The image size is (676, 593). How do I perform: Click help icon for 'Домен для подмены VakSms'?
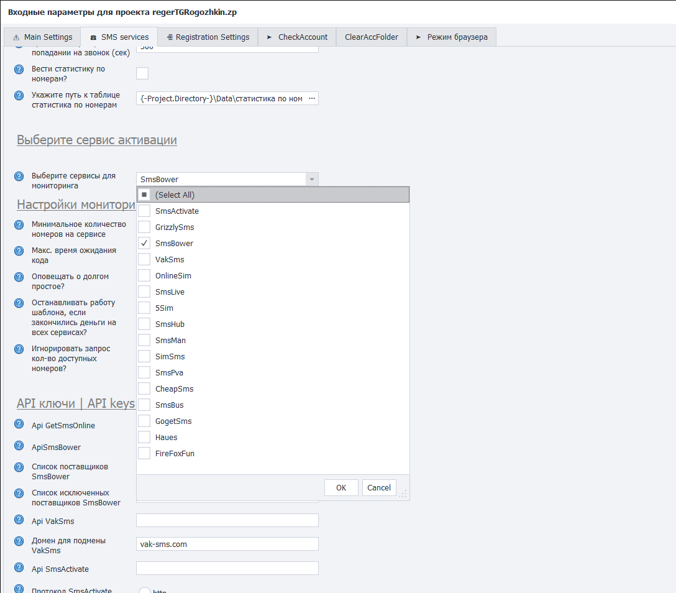tap(19, 541)
